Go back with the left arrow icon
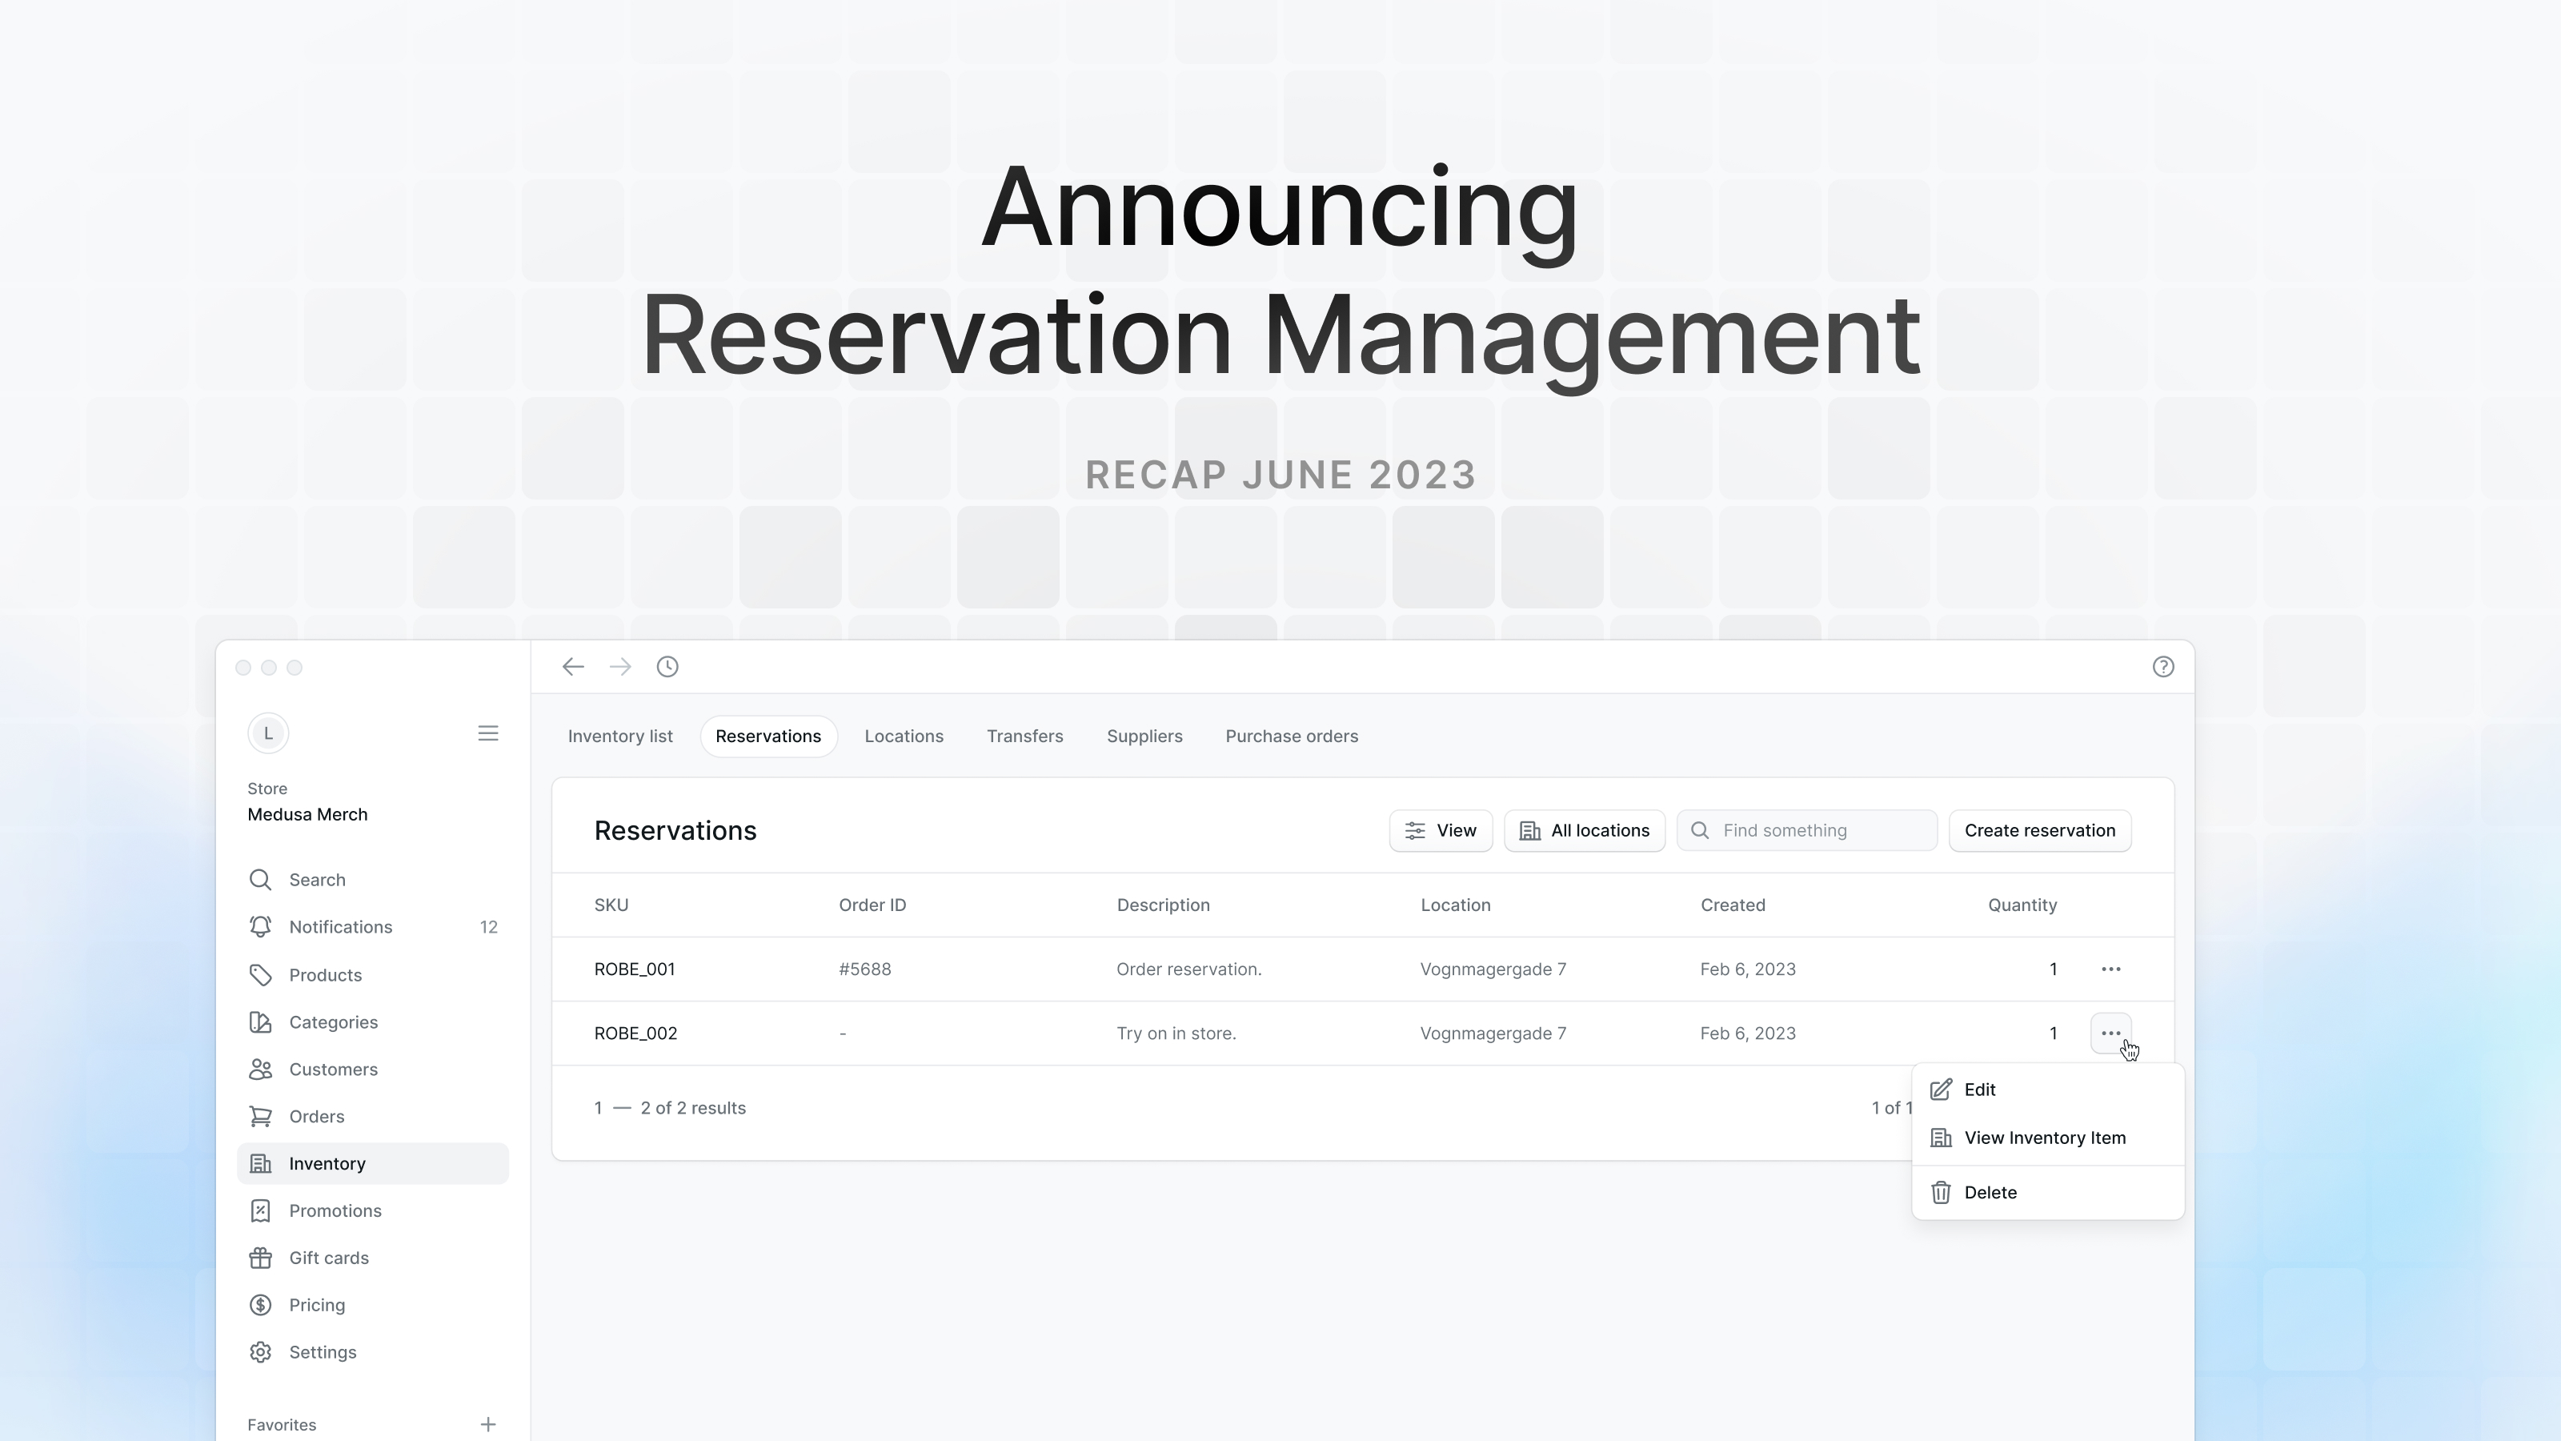This screenshot has height=1441, width=2561. pos(573,666)
